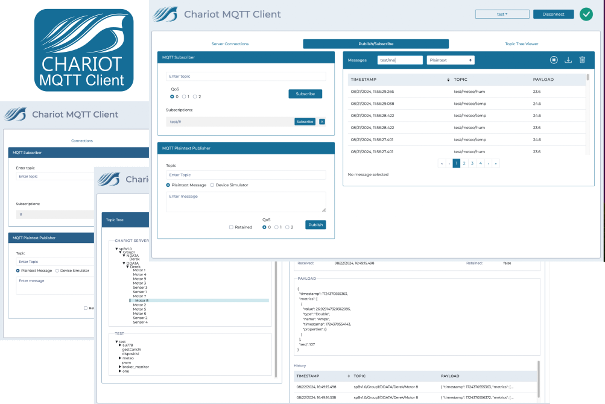Select Sensor 3 in the topic tree
Screen dimensions: 605x404
140,288
